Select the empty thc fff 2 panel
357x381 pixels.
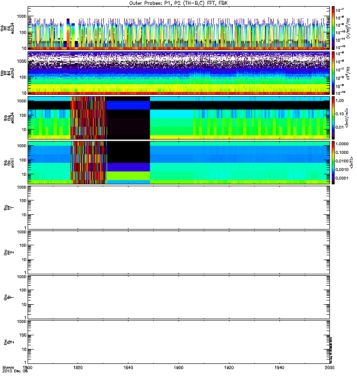point(178,252)
